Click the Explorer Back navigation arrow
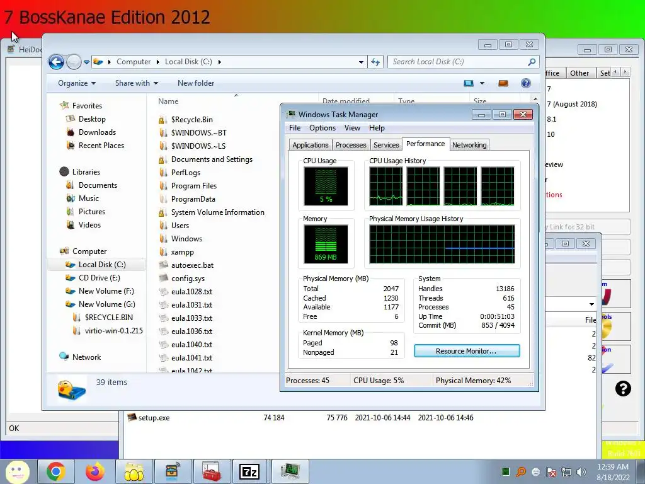 point(56,62)
